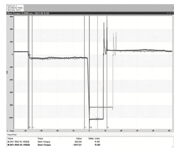Select valve SN1-RNS-PL-V002B in the -833.94 row

(19, 142)
